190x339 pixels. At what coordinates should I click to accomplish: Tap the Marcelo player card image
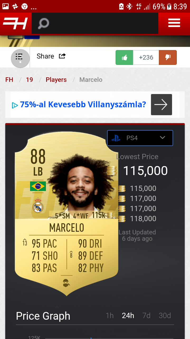66,213
